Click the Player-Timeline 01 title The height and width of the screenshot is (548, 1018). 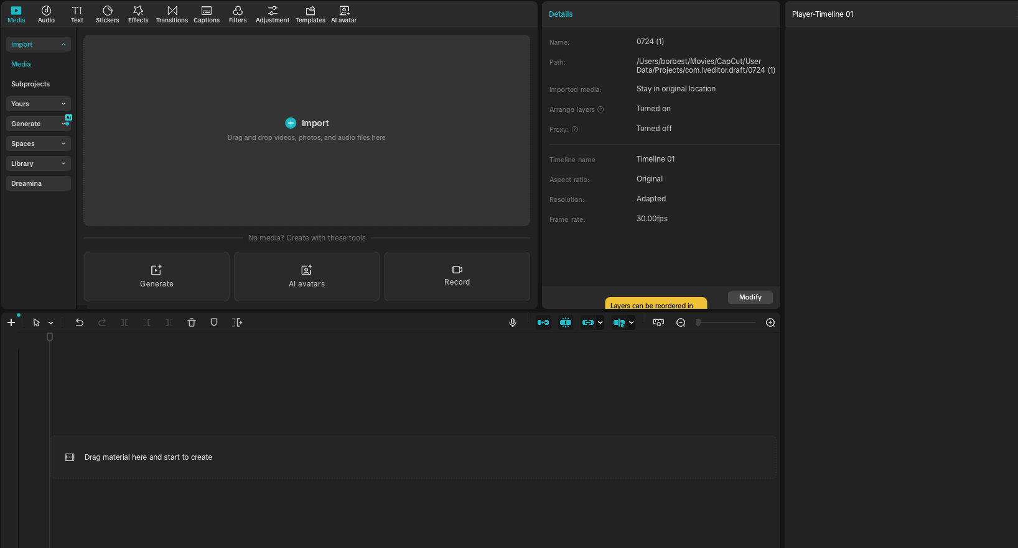[823, 14]
